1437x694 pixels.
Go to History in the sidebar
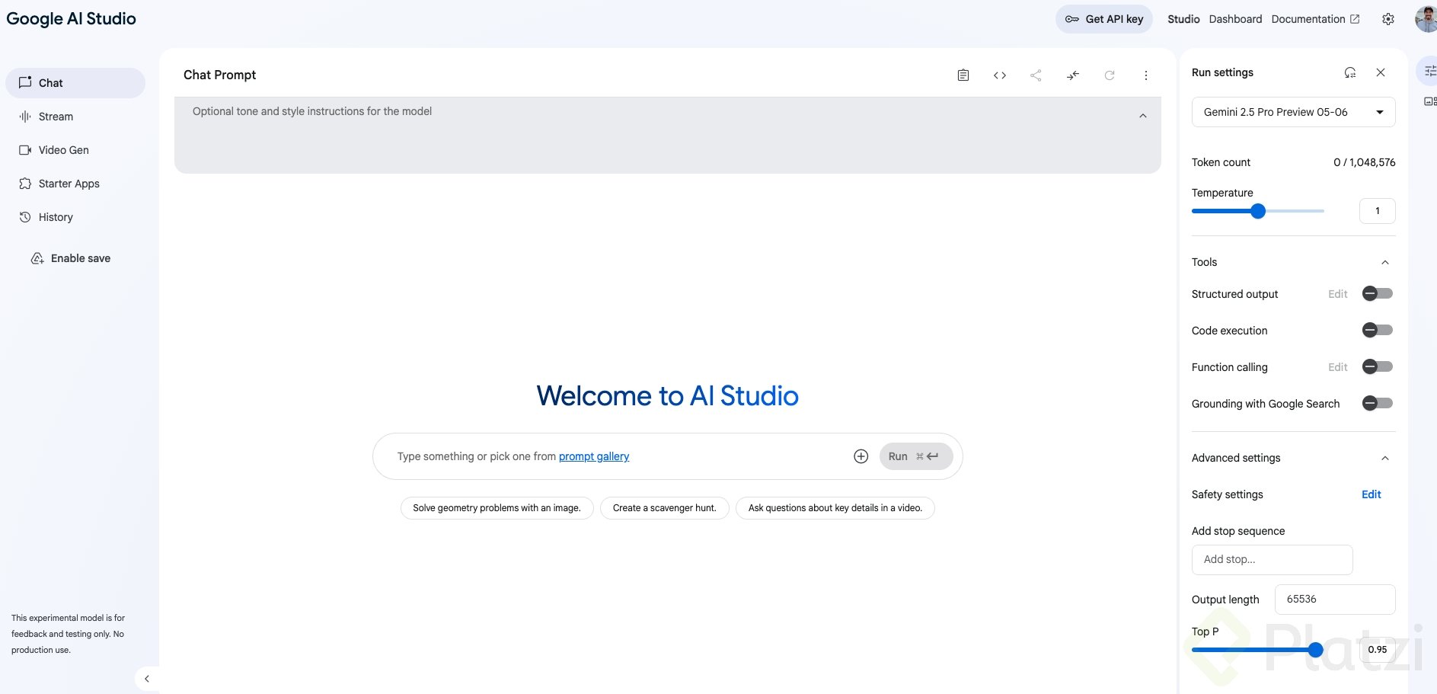point(56,217)
